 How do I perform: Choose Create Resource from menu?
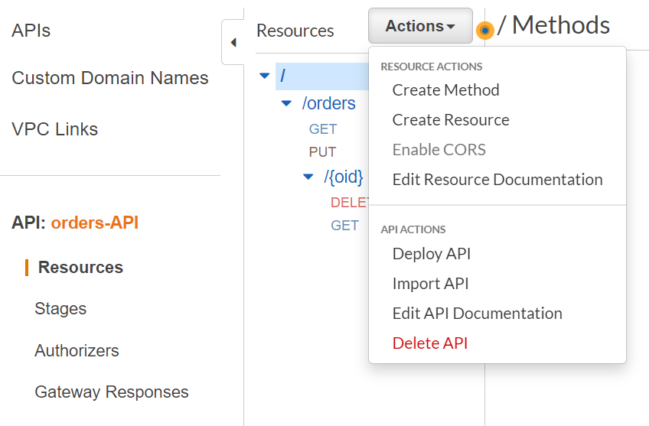[x=451, y=120]
